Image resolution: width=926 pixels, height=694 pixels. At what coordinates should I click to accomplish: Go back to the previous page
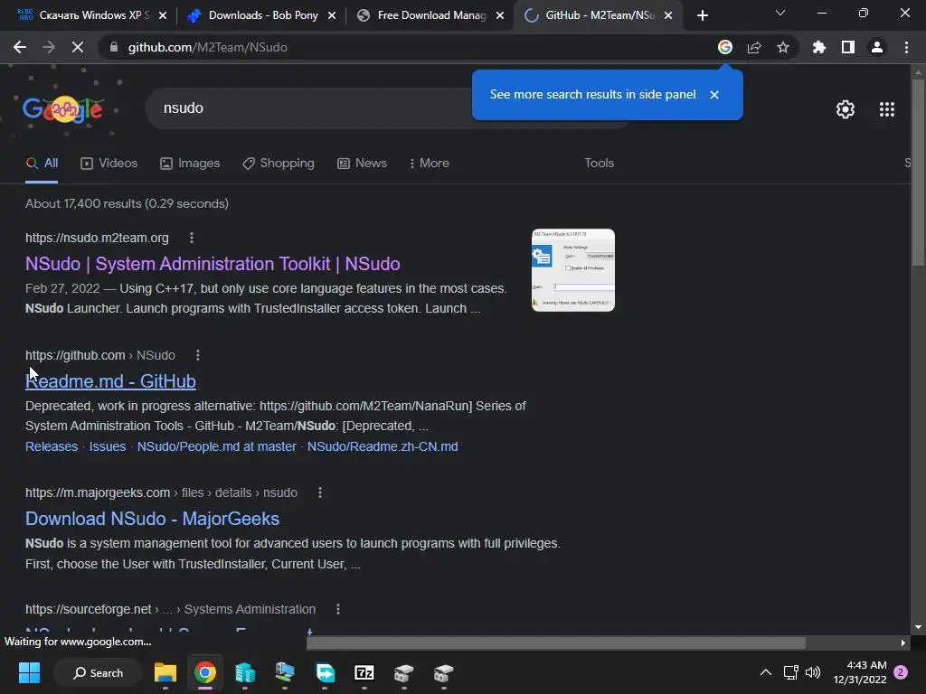(x=20, y=47)
